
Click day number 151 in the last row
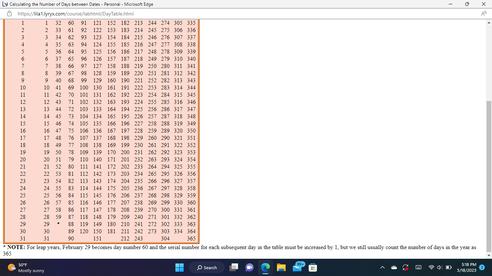pos(97,239)
